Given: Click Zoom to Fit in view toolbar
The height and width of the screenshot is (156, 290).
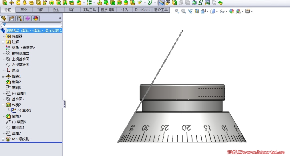Looking at the screenshot, I should point(177,11).
